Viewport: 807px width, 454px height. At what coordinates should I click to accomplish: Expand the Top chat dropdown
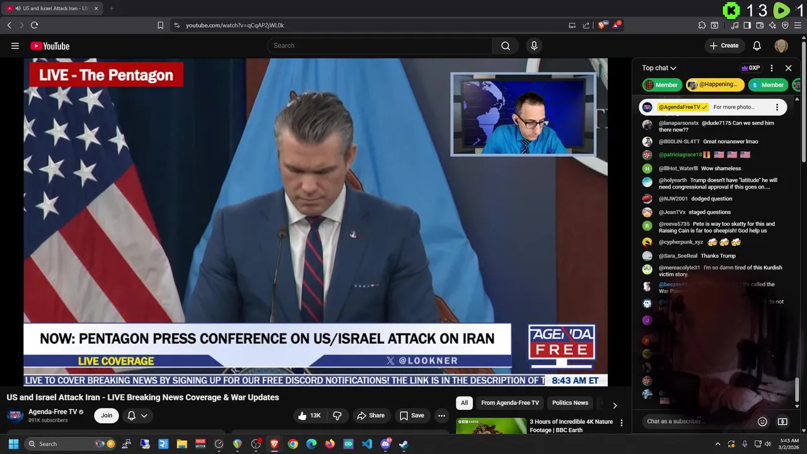[659, 68]
